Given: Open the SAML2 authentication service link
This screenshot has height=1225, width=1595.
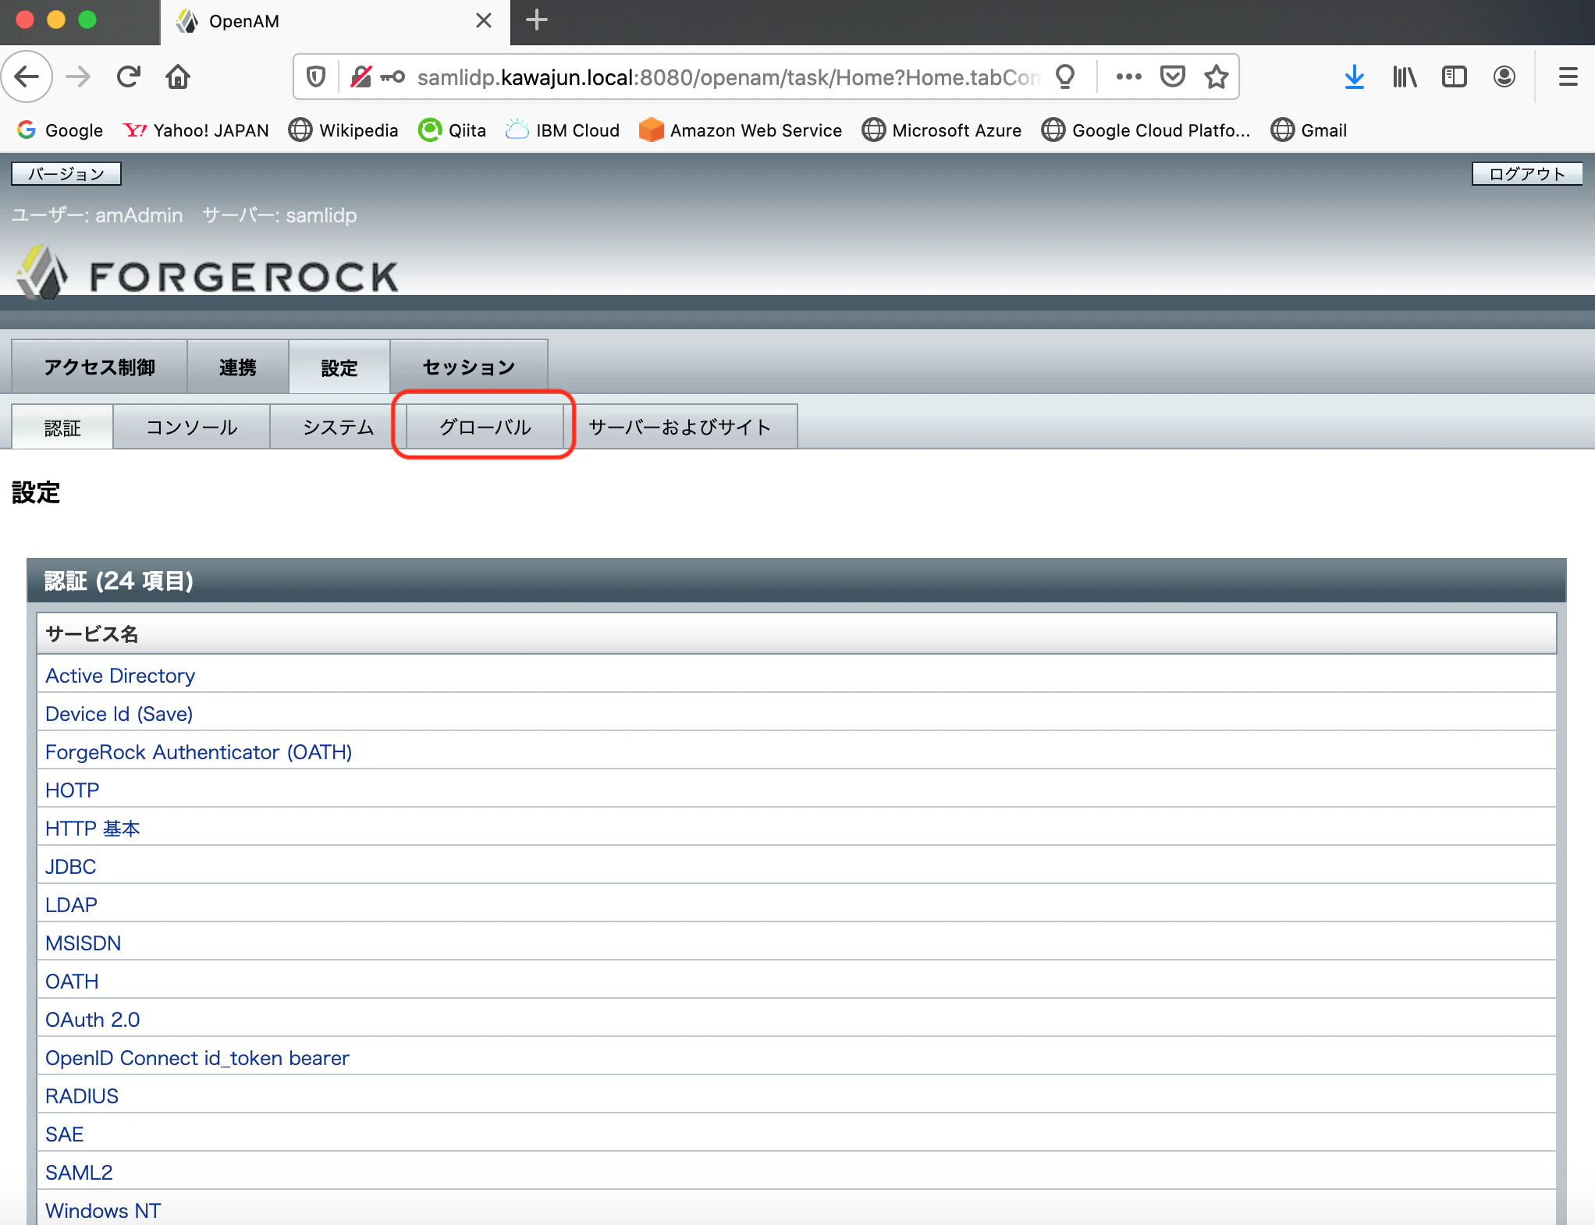Looking at the screenshot, I should tap(79, 1173).
